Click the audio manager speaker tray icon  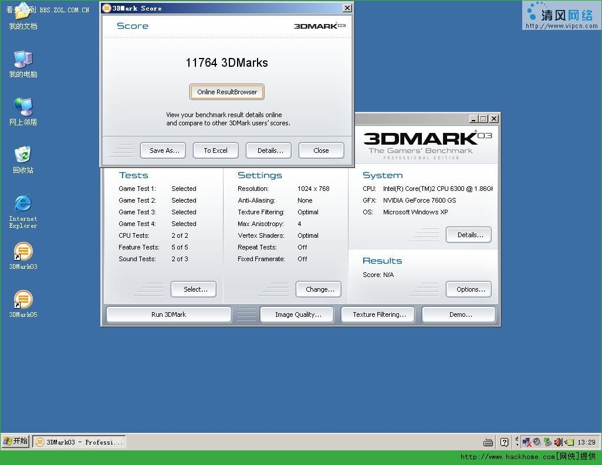point(537,442)
